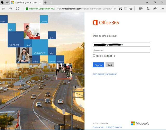
Task: Add page to favorites with star icon
Action: click(131, 9)
